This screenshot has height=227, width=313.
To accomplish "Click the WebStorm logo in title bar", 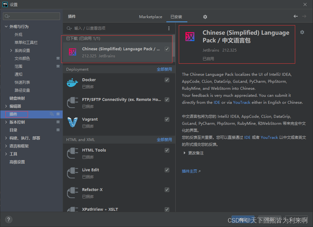I will point(5,4).
